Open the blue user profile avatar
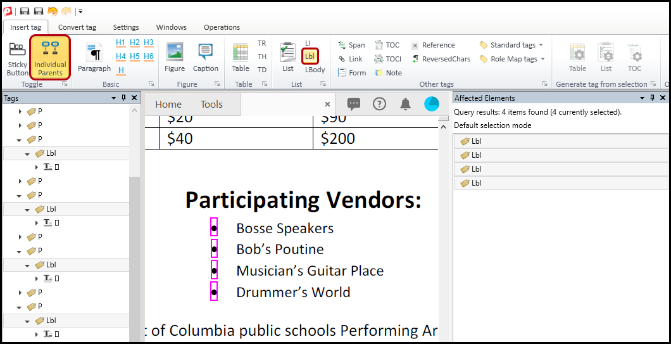Viewport: 671px width, 344px height. [431, 104]
